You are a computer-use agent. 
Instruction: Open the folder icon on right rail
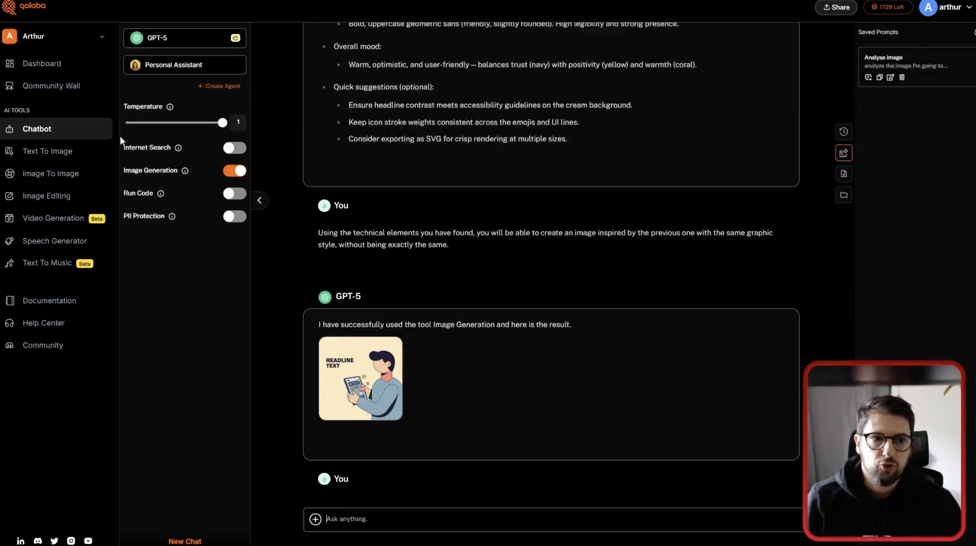(843, 195)
